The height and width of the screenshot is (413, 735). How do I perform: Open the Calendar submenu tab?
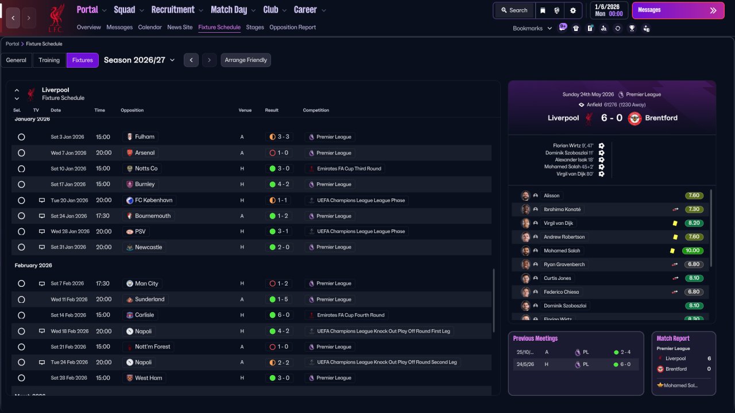click(150, 28)
